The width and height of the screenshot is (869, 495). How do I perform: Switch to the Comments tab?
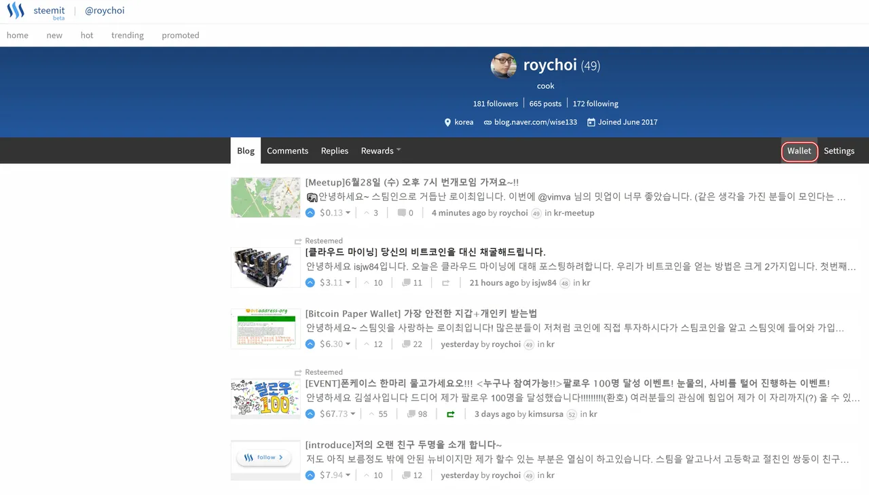click(288, 151)
